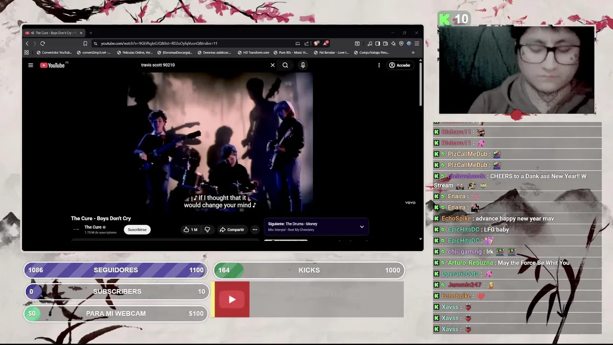Expand the Siguiente playlist panel chevron

pyautogui.click(x=362, y=227)
